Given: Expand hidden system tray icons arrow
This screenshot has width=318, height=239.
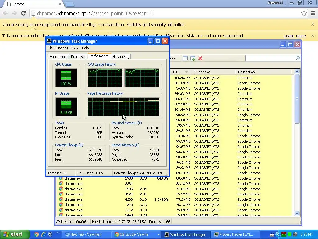Looking at the screenshot, I should [x=278, y=234].
